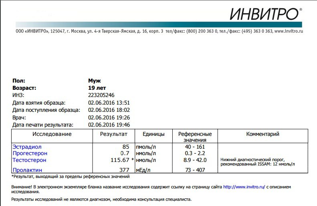
Task: Click the specialist consultation disclaimer line
Action: point(101,199)
